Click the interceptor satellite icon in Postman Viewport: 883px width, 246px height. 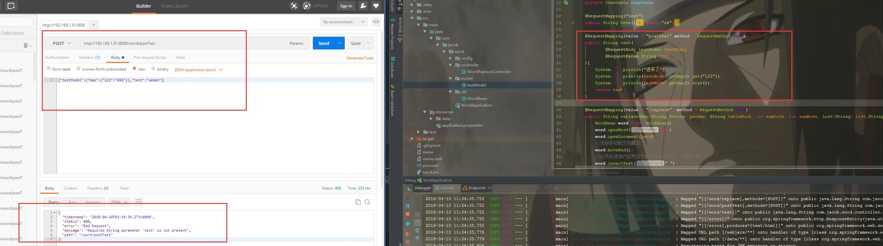[x=294, y=6]
